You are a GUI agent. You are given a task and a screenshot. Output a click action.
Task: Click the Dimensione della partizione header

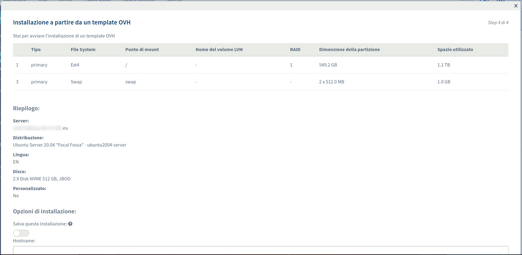349,50
